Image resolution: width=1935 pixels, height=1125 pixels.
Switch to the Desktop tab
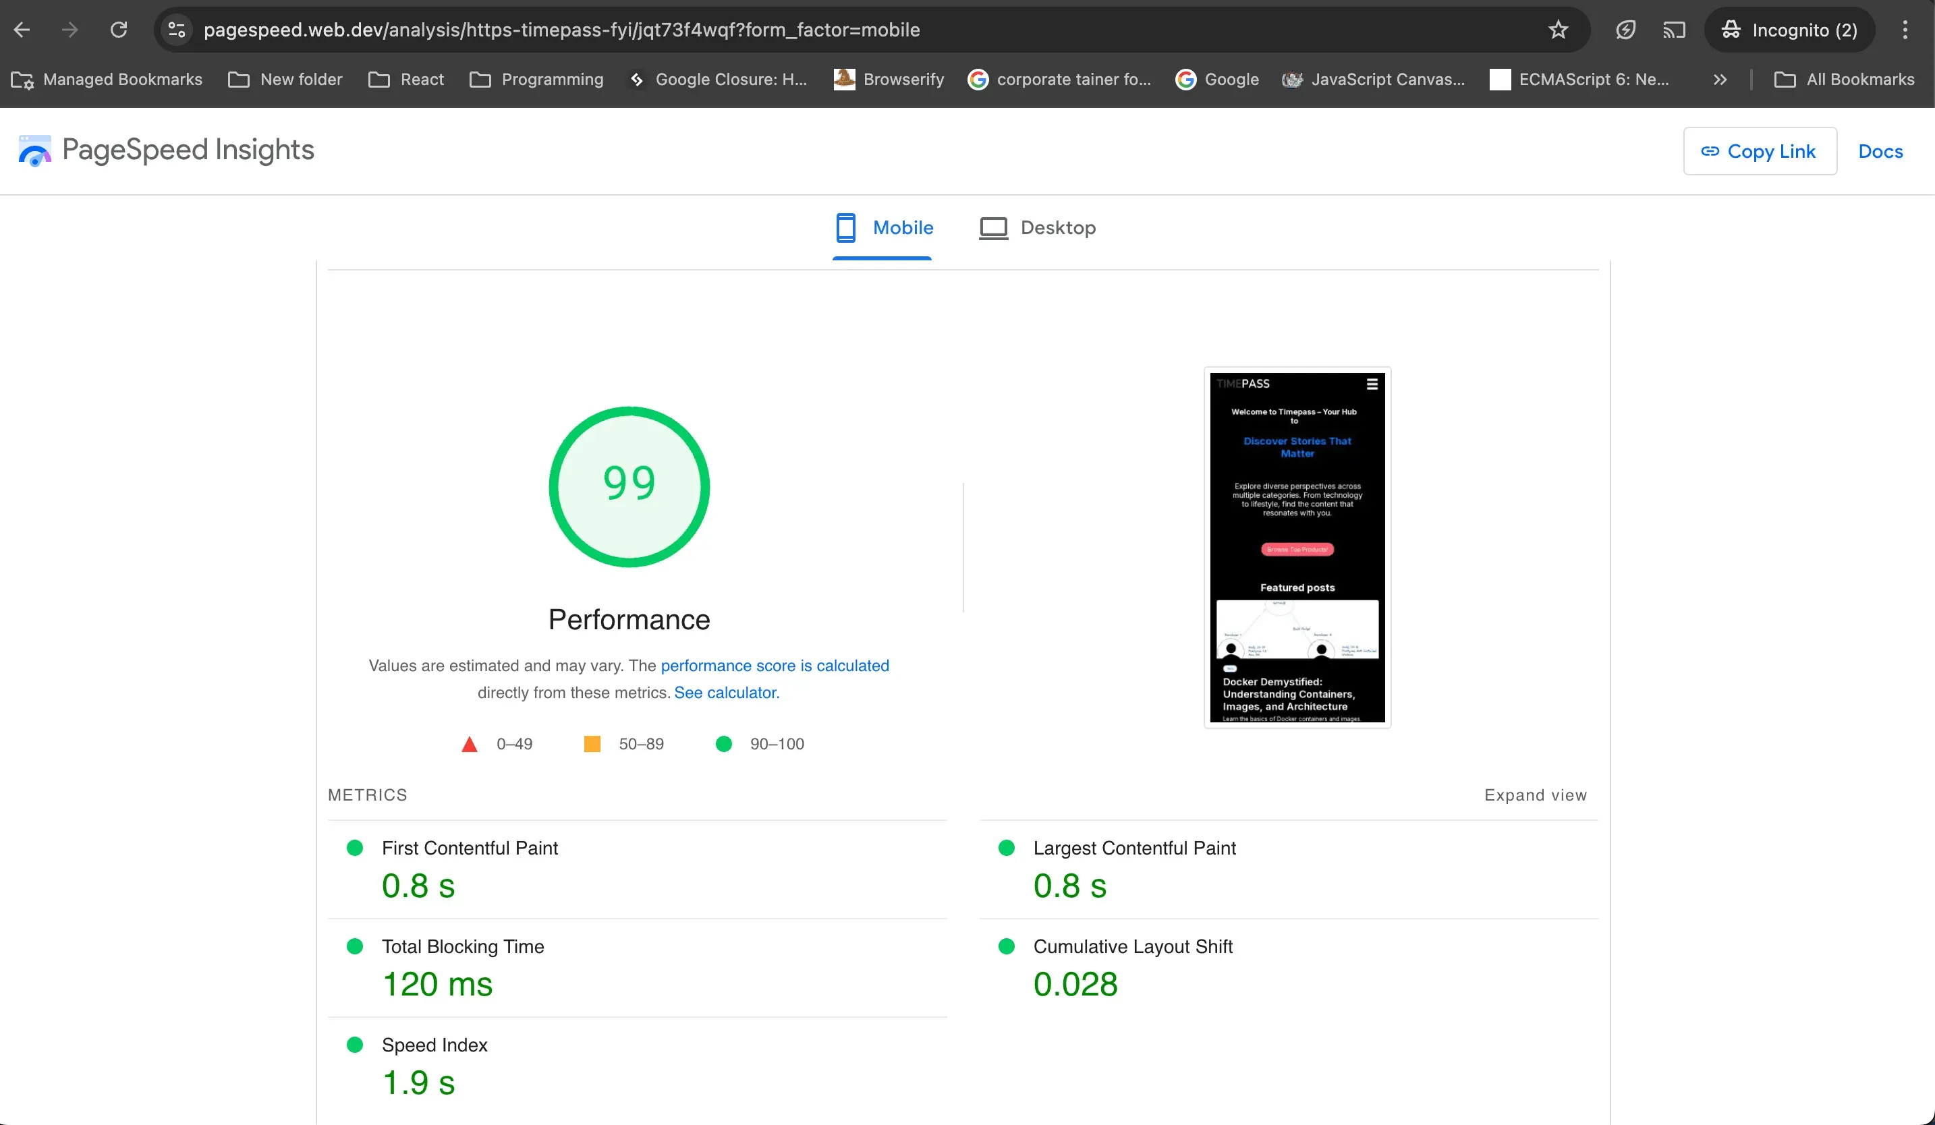(x=1038, y=227)
